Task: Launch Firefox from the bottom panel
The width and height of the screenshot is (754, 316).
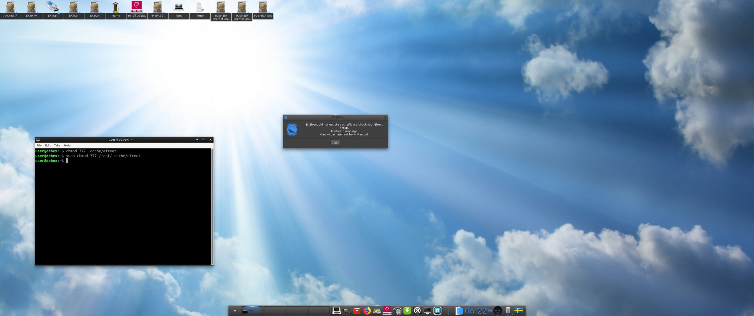Action: [x=367, y=311]
